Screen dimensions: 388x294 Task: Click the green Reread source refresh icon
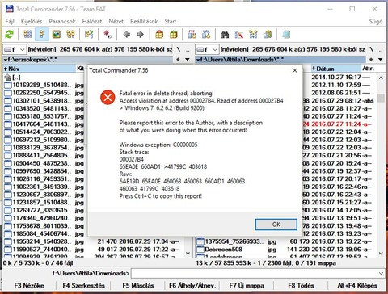10,35
